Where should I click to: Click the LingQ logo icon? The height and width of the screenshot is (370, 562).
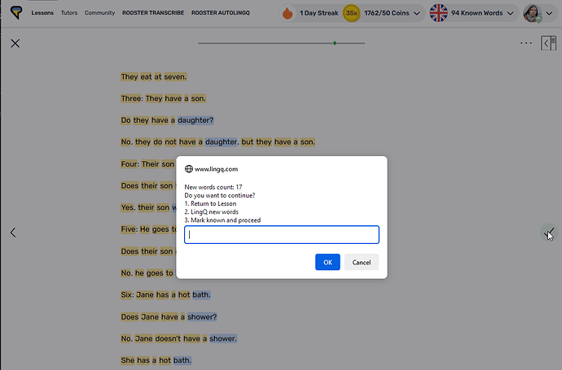click(16, 12)
